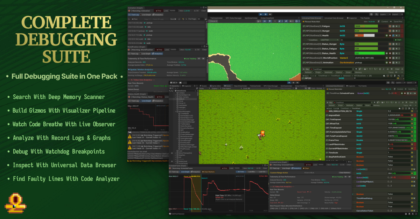Screen dimensions: 420x219
Task: Toggle Live Tracking in WorldPosition analytics
Action: (190, 59)
